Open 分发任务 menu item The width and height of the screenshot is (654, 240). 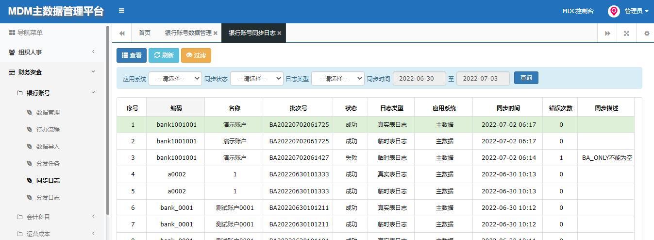click(48, 163)
